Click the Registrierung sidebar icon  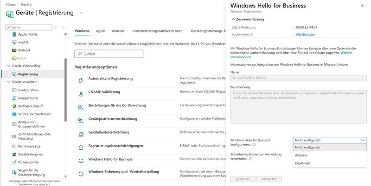click(x=14, y=74)
